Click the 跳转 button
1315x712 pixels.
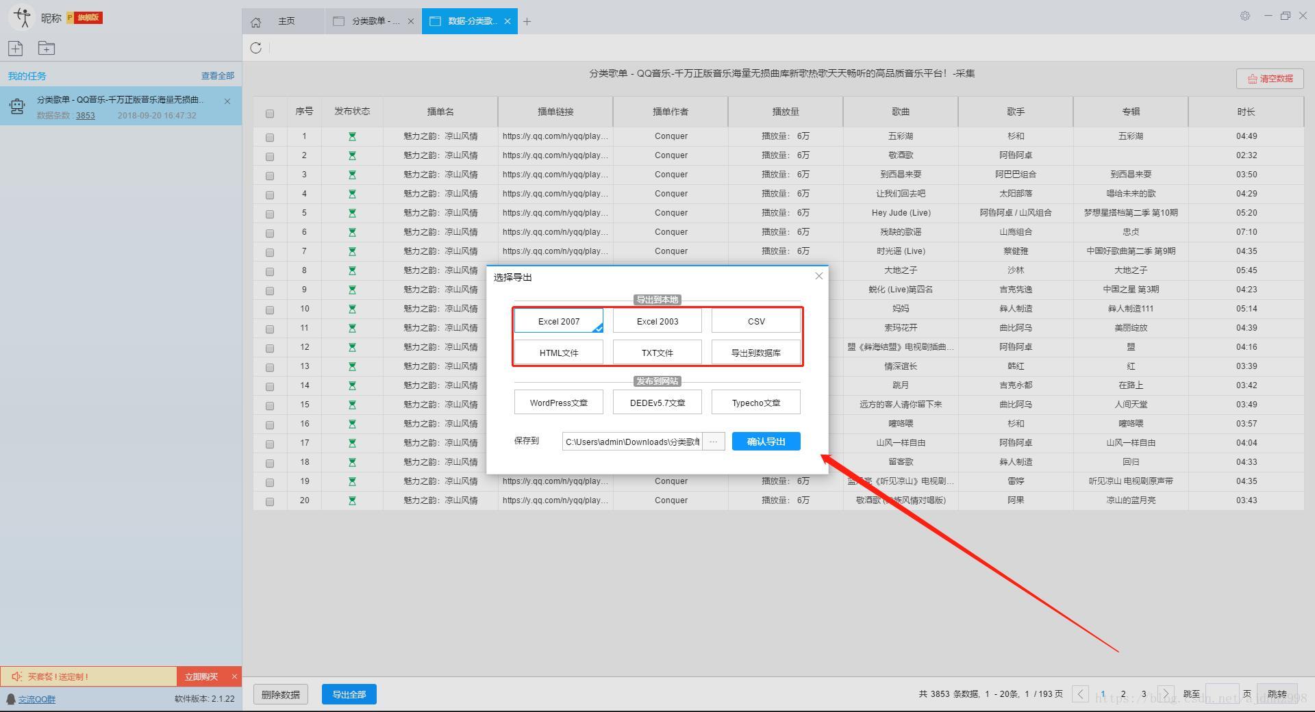[x=1277, y=694]
